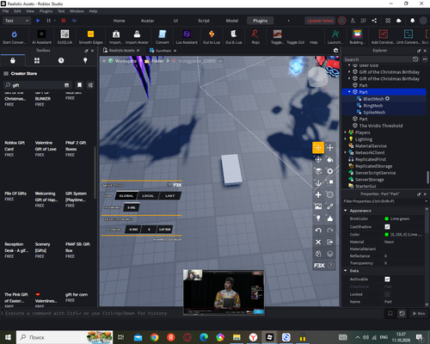430x344 pixels.
Task: Click the F3X Undo arrow
Action: coord(318,230)
